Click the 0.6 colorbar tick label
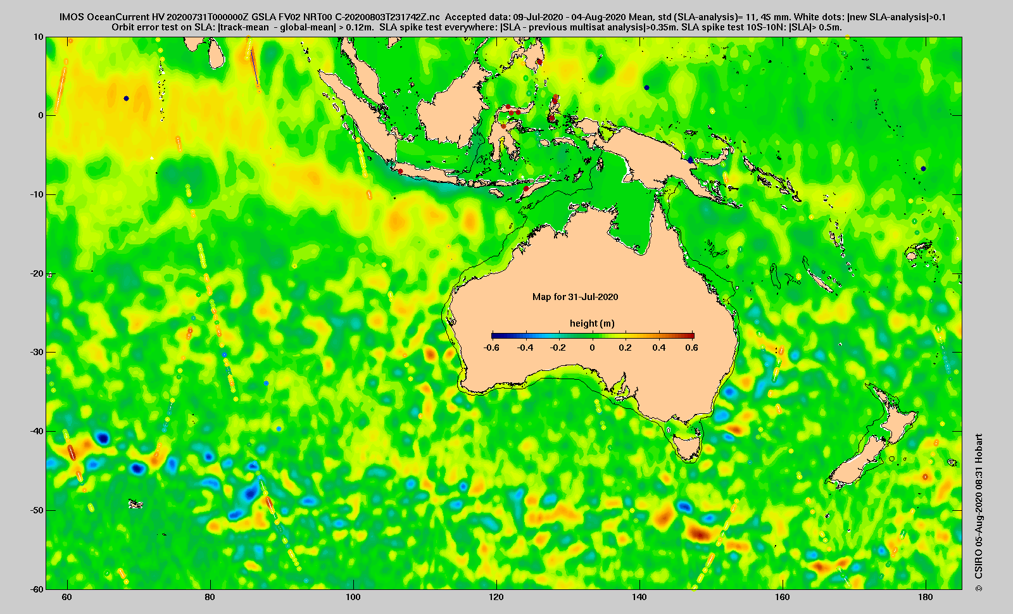The image size is (1013, 614). coord(691,348)
